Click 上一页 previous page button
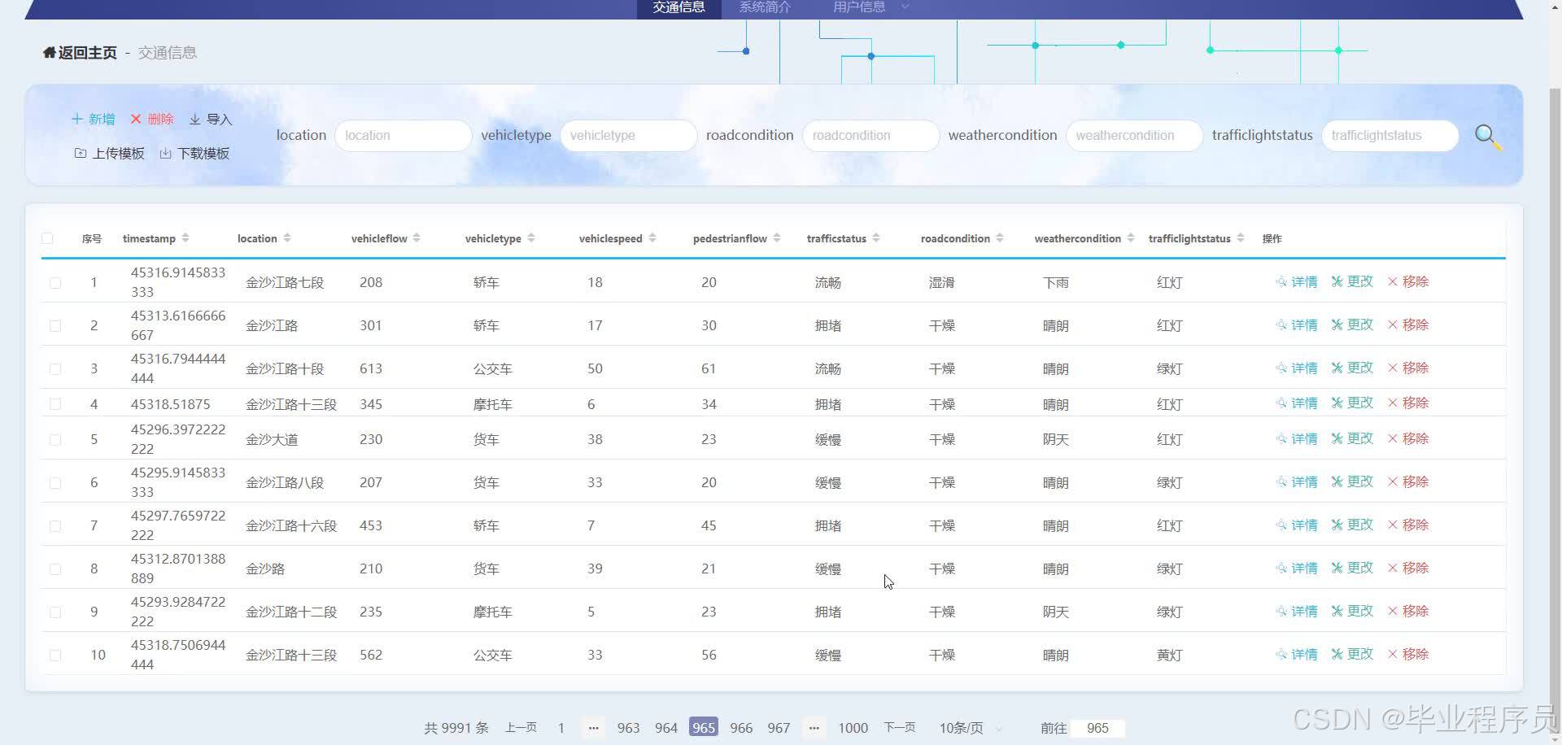The width and height of the screenshot is (1562, 745). tap(521, 728)
